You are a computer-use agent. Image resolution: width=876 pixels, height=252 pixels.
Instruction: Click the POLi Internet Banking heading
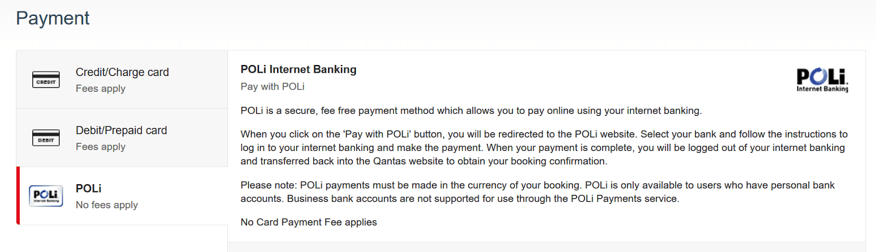click(298, 69)
